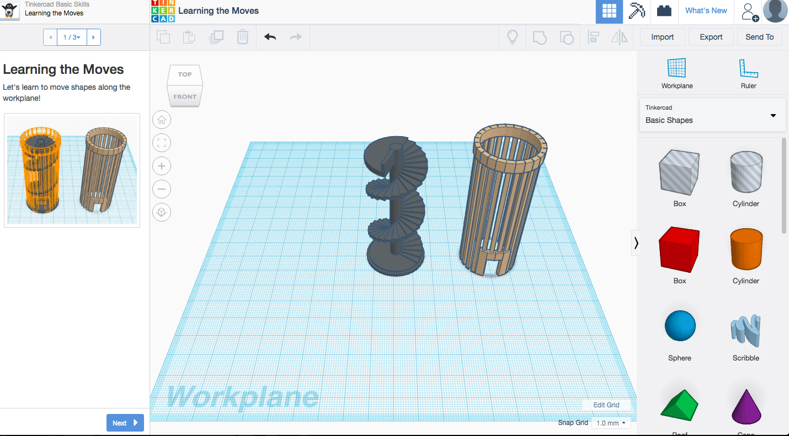Viewport: 789px width, 436px height.
Task: Click the Invite collaborator person-plus icon
Action: [x=749, y=12]
